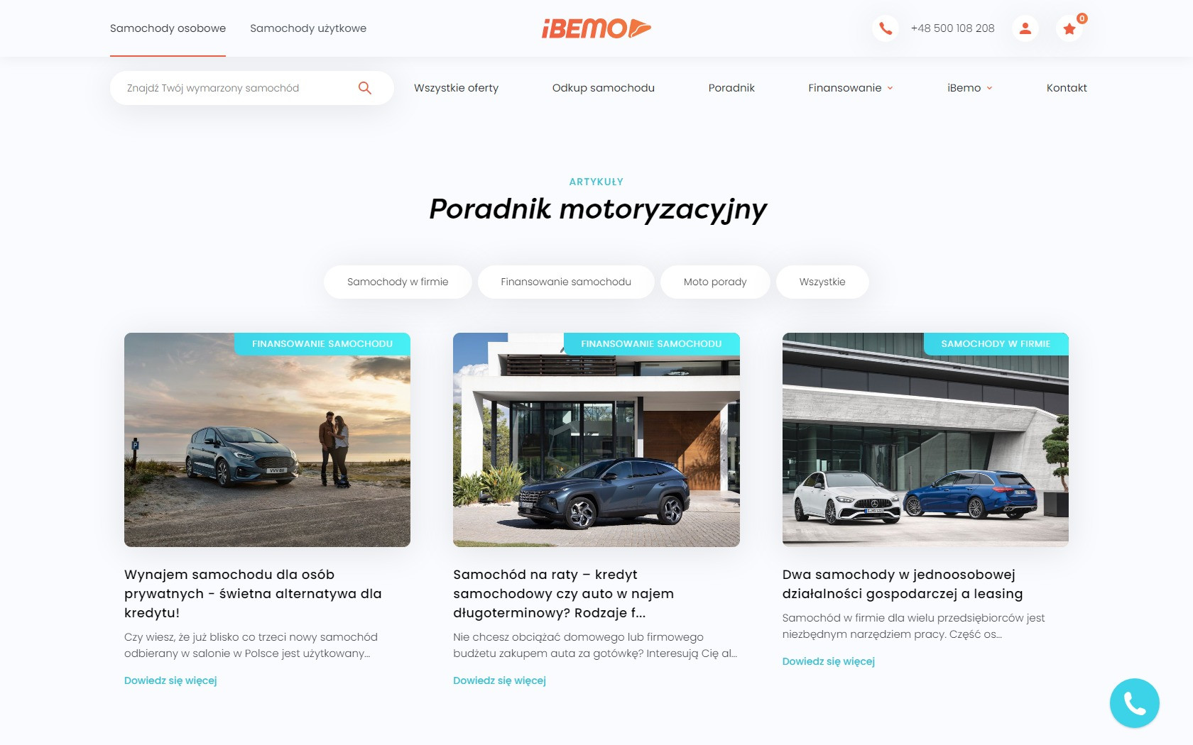This screenshot has height=745, width=1193.
Task: Select the Samochody osobowe tab
Action: point(168,28)
